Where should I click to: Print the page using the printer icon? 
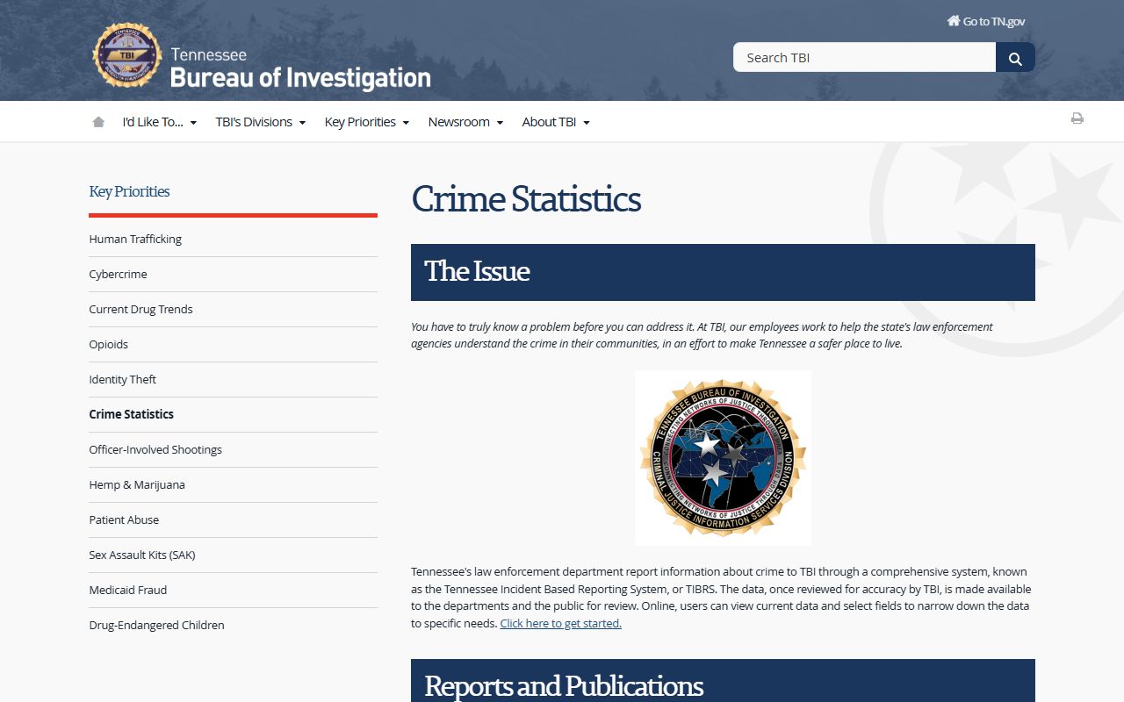tap(1077, 118)
